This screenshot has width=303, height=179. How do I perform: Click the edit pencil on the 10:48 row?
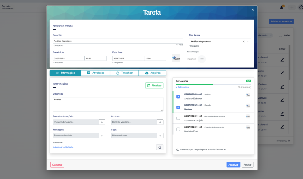coord(282,100)
